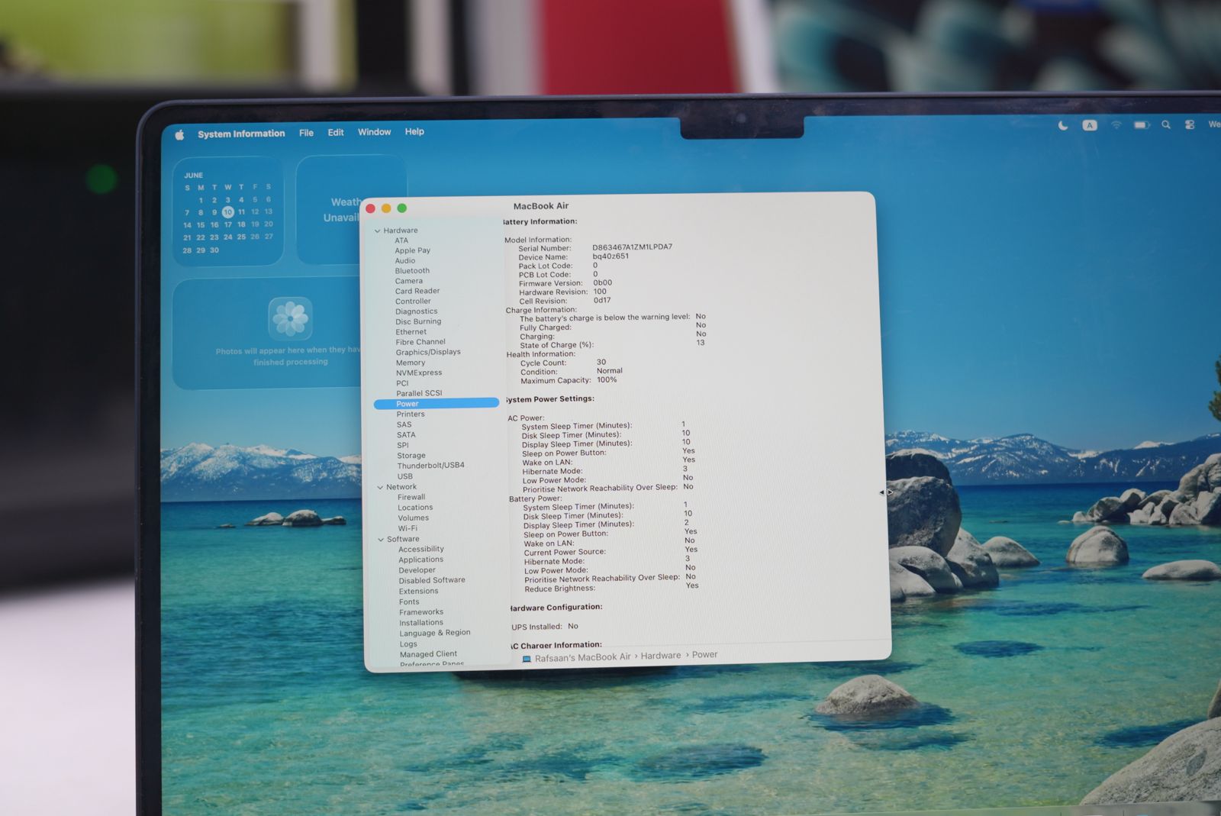The width and height of the screenshot is (1221, 816).
Task: Collapse the Hardware section
Action: [x=377, y=231]
